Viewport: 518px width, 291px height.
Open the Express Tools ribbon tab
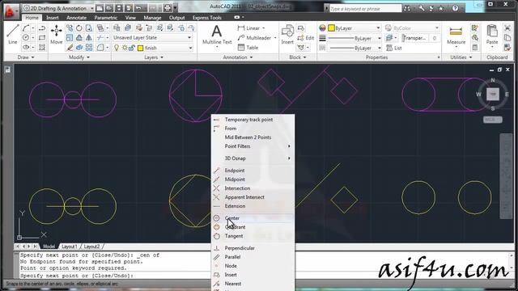click(207, 18)
